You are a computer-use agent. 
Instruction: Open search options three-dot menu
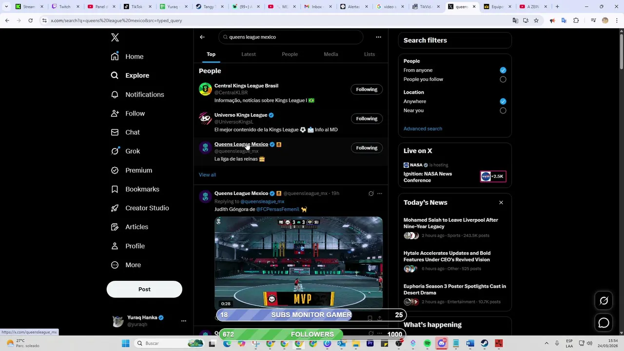[x=378, y=37]
